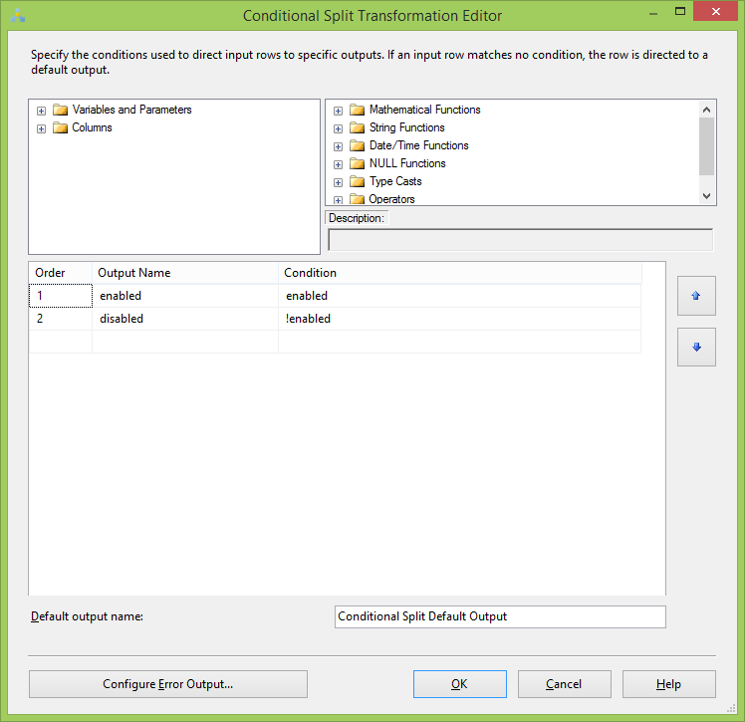Expand the Columns tree node
Image resolution: width=745 pixels, height=722 pixels.
tap(42, 128)
